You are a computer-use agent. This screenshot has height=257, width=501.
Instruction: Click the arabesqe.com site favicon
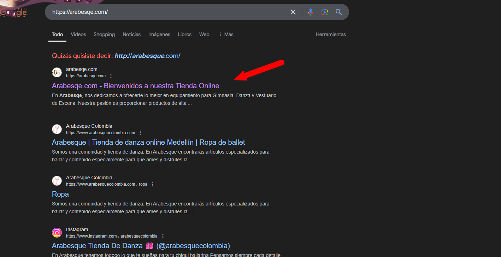coord(57,72)
